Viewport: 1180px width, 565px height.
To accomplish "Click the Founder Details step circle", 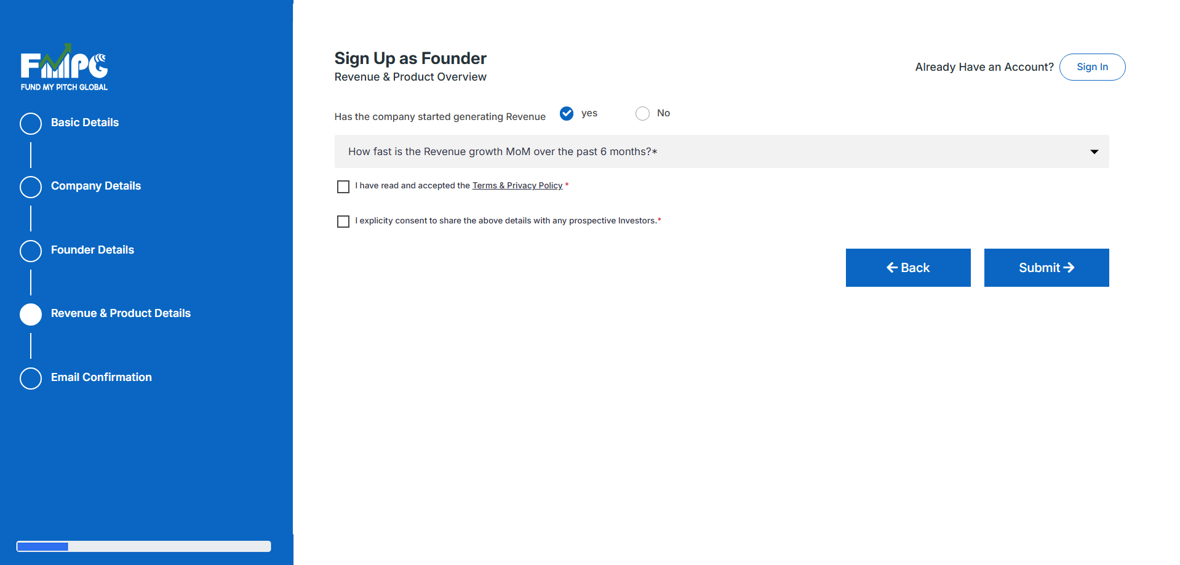I will pos(31,250).
